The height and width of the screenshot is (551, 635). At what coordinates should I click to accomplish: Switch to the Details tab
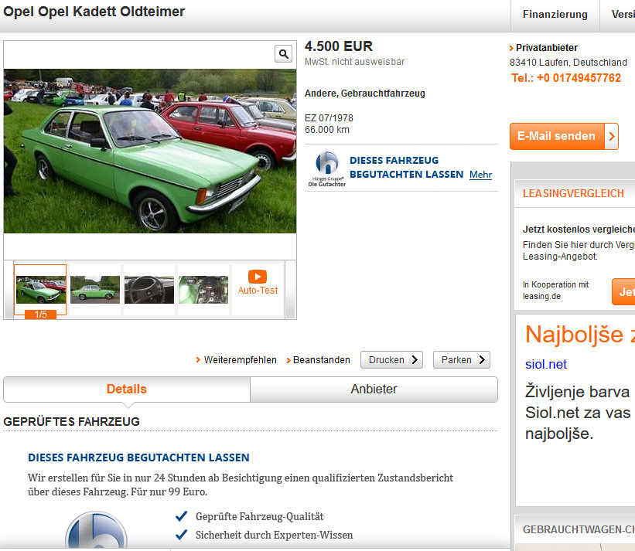[x=127, y=389]
